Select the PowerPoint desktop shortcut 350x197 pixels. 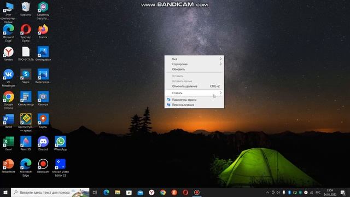point(9,166)
